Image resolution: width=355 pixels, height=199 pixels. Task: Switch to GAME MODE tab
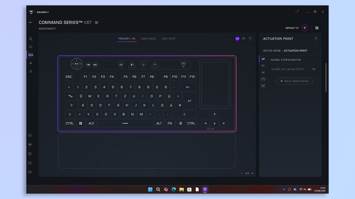(x=148, y=39)
